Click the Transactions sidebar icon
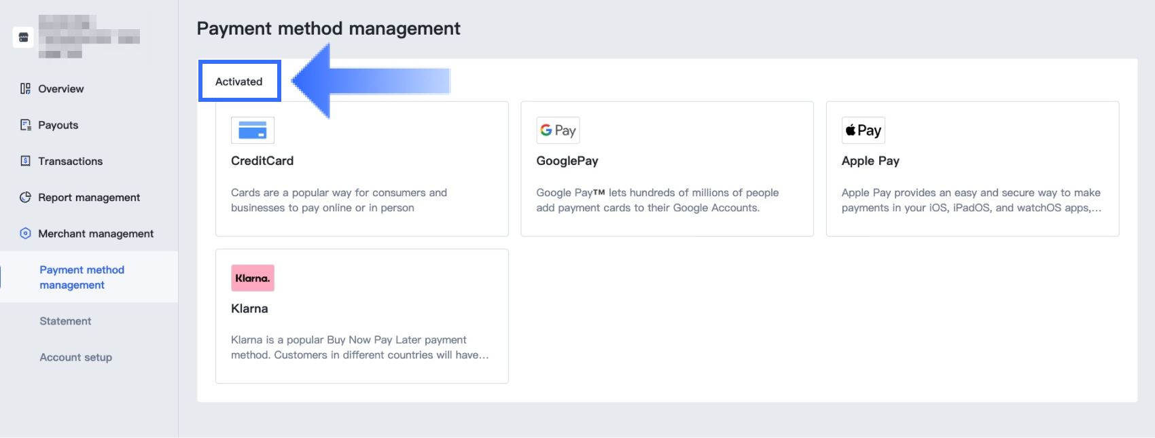Image resolution: width=1155 pixels, height=438 pixels. [x=25, y=161]
